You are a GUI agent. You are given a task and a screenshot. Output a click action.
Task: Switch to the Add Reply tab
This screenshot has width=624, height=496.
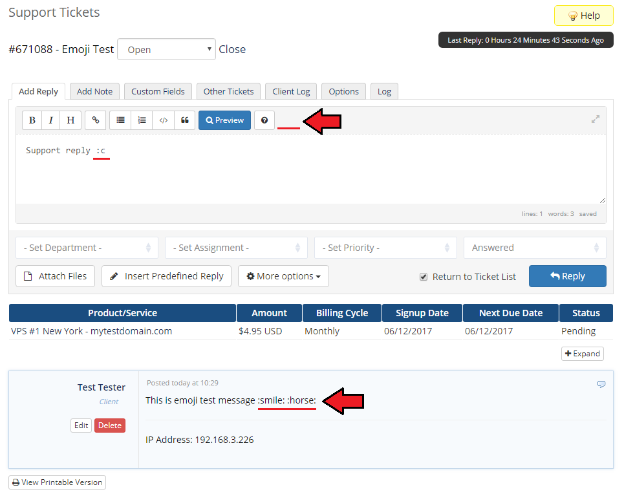coord(38,92)
